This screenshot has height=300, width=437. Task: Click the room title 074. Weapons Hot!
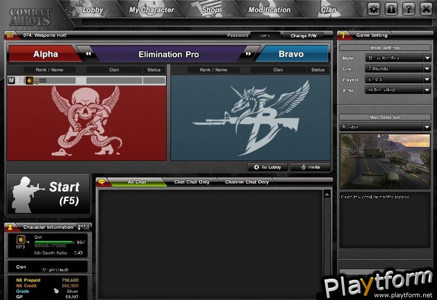pyautogui.click(x=45, y=35)
